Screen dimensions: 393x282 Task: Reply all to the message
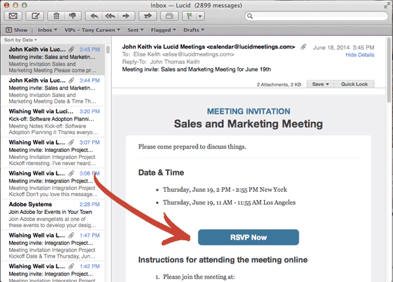(x=110, y=16)
